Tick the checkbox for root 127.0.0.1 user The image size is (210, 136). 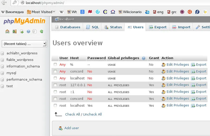[55, 85]
